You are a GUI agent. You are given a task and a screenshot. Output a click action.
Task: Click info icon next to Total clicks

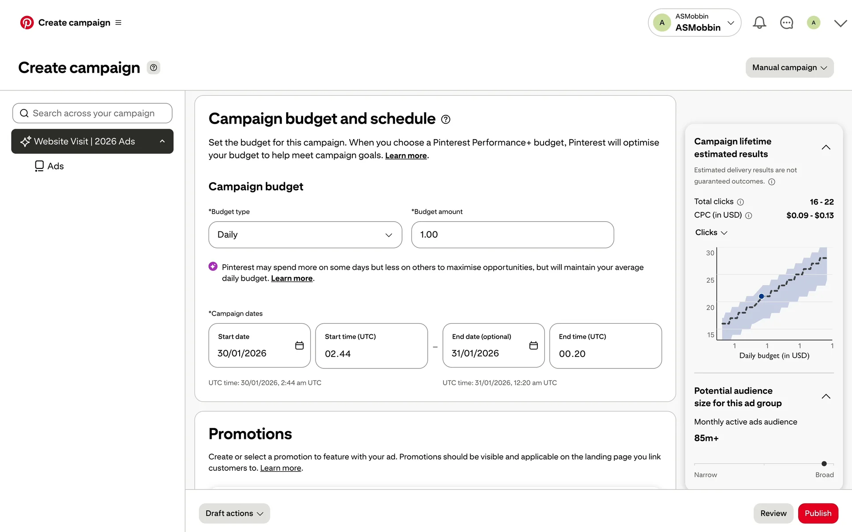740,202
